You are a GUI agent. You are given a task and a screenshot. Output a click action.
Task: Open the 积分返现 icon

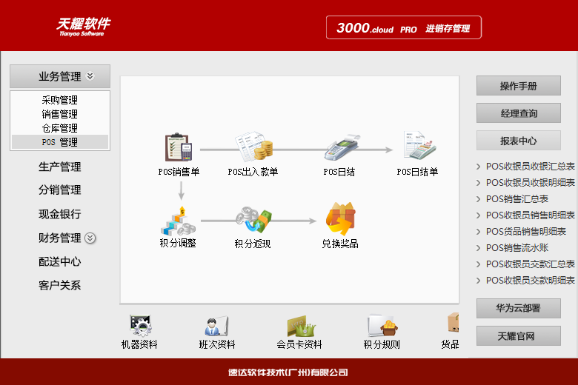(x=253, y=220)
